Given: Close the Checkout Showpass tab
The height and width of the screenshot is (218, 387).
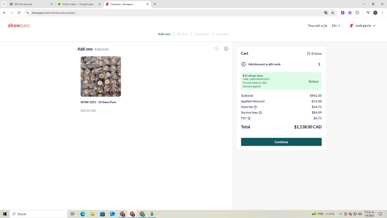Looking at the screenshot, I should [x=148, y=4].
